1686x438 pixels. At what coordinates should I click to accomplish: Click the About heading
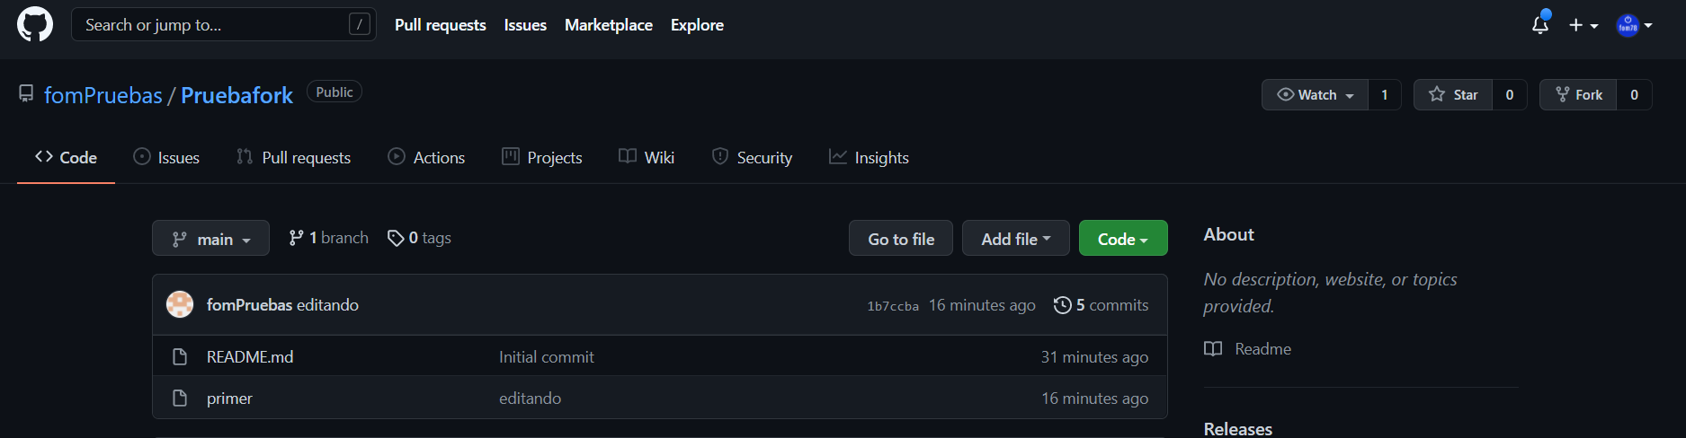point(1228,234)
